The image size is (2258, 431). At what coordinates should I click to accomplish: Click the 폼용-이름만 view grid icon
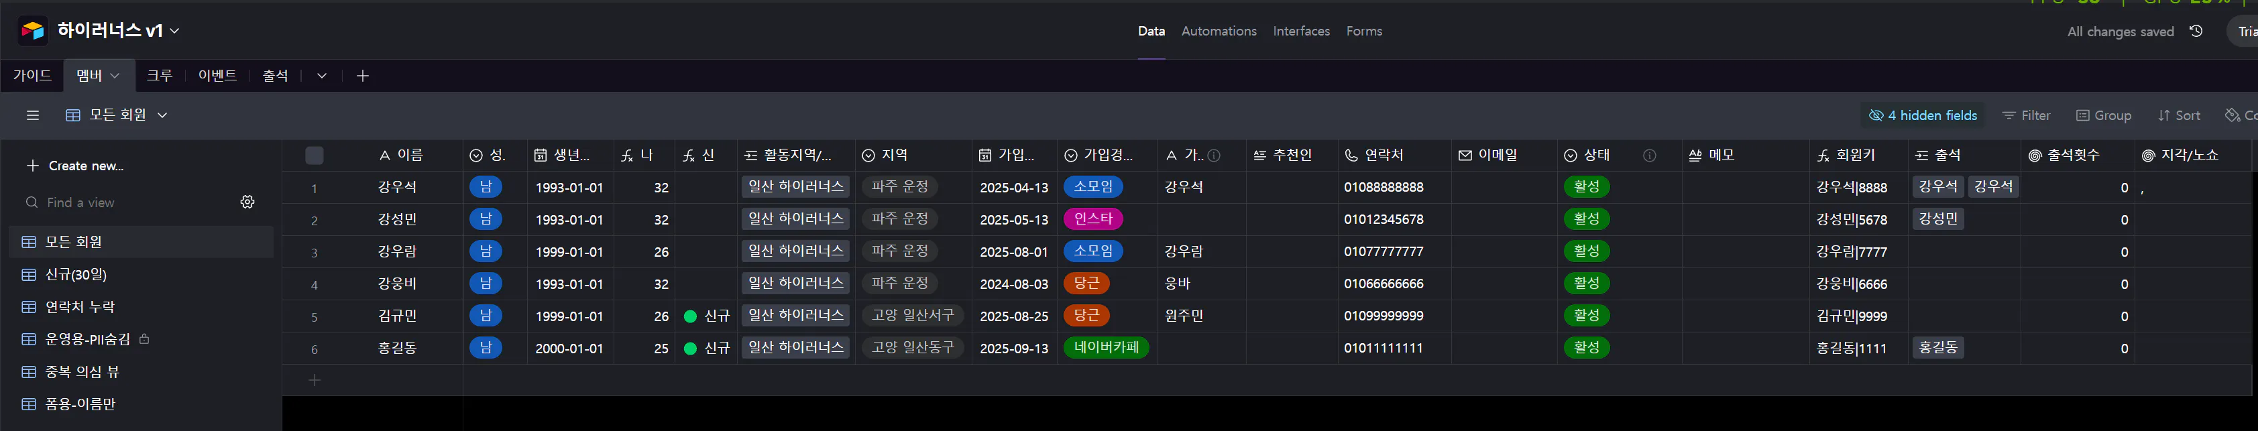tap(29, 404)
